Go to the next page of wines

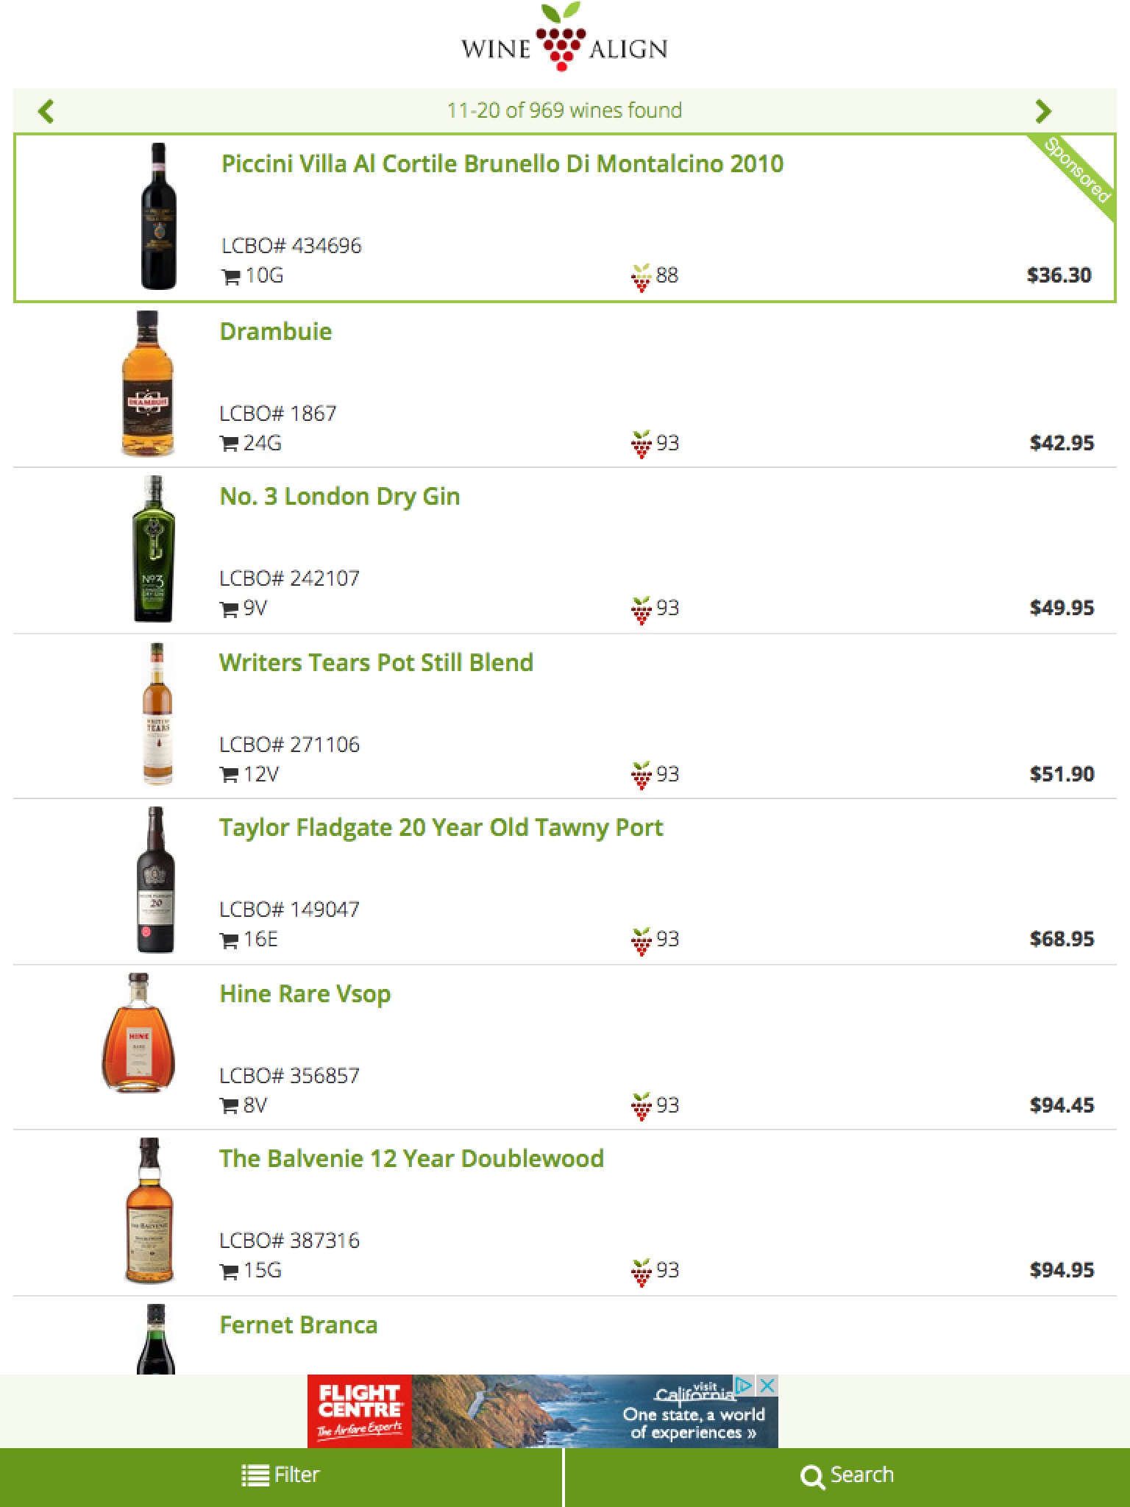(1042, 111)
